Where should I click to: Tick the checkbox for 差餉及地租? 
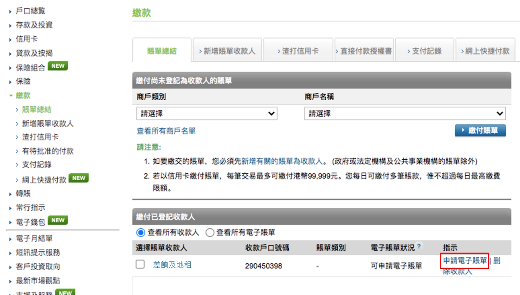(140, 264)
